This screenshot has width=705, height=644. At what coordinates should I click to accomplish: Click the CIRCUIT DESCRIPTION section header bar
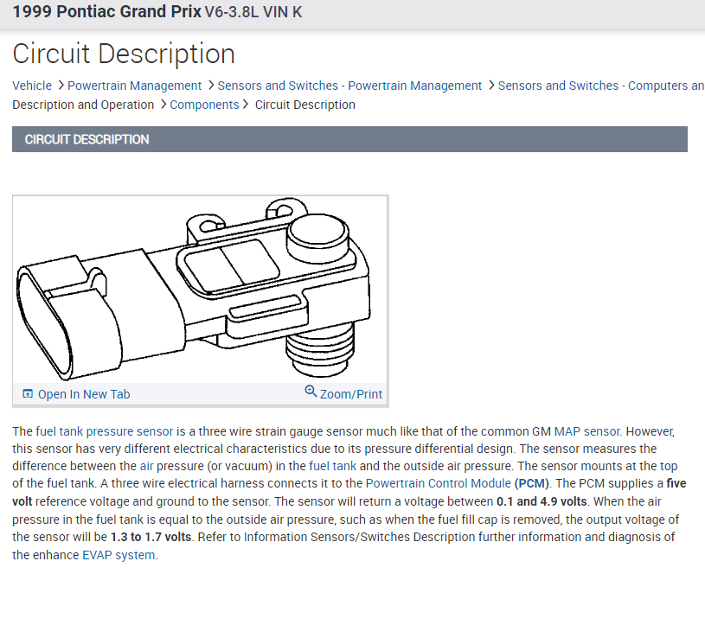click(x=349, y=139)
